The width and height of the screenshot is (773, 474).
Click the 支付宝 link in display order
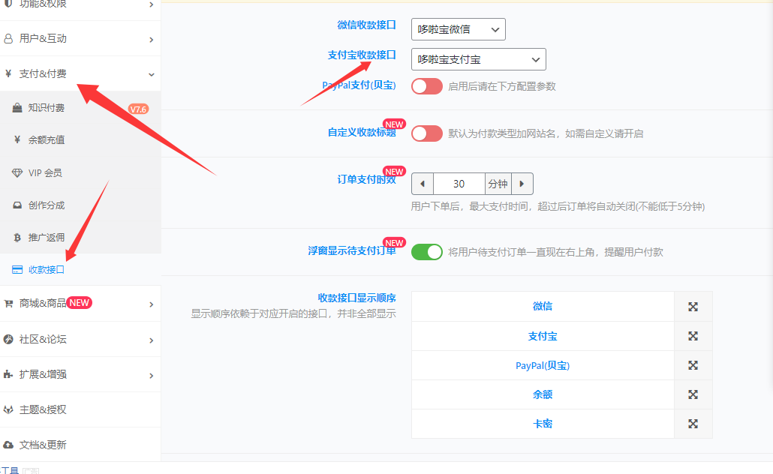pyautogui.click(x=543, y=335)
